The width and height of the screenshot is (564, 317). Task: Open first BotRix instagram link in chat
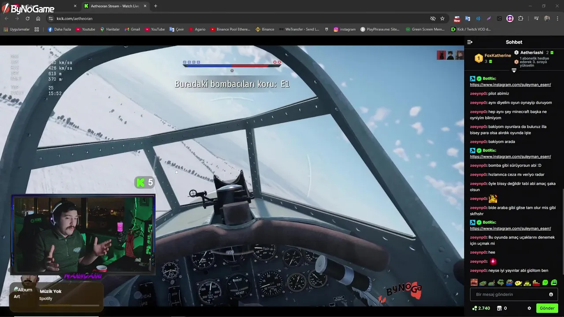pyautogui.click(x=510, y=85)
